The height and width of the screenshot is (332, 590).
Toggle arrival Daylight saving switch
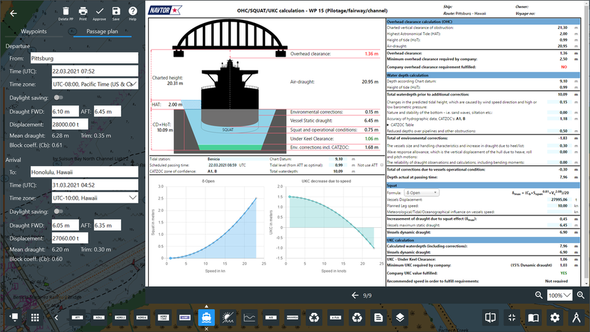(59, 211)
